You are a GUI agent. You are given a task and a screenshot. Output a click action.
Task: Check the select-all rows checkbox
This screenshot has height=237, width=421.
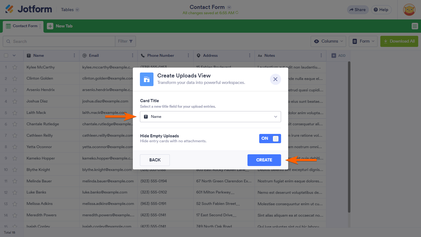click(x=6, y=56)
